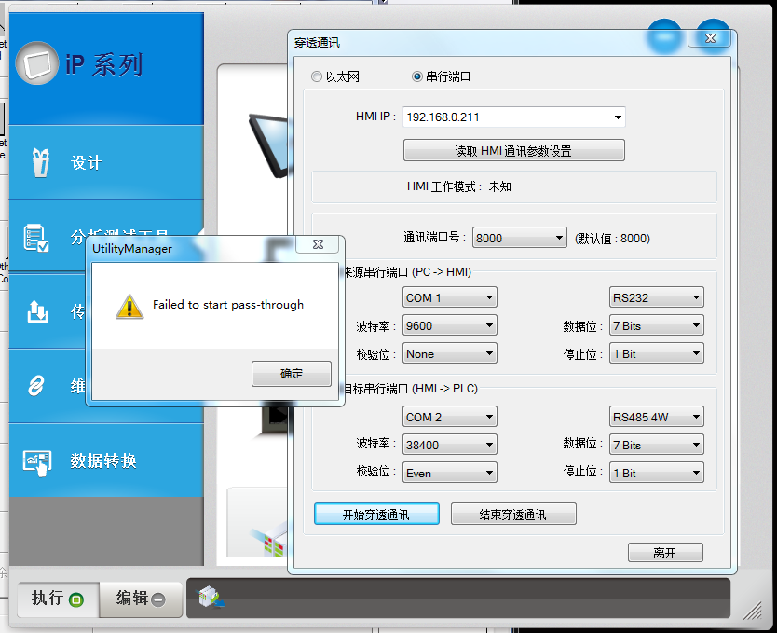Expand the HMI IP address dropdown
The height and width of the screenshot is (633, 777).
pyautogui.click(x=617, y=117)
